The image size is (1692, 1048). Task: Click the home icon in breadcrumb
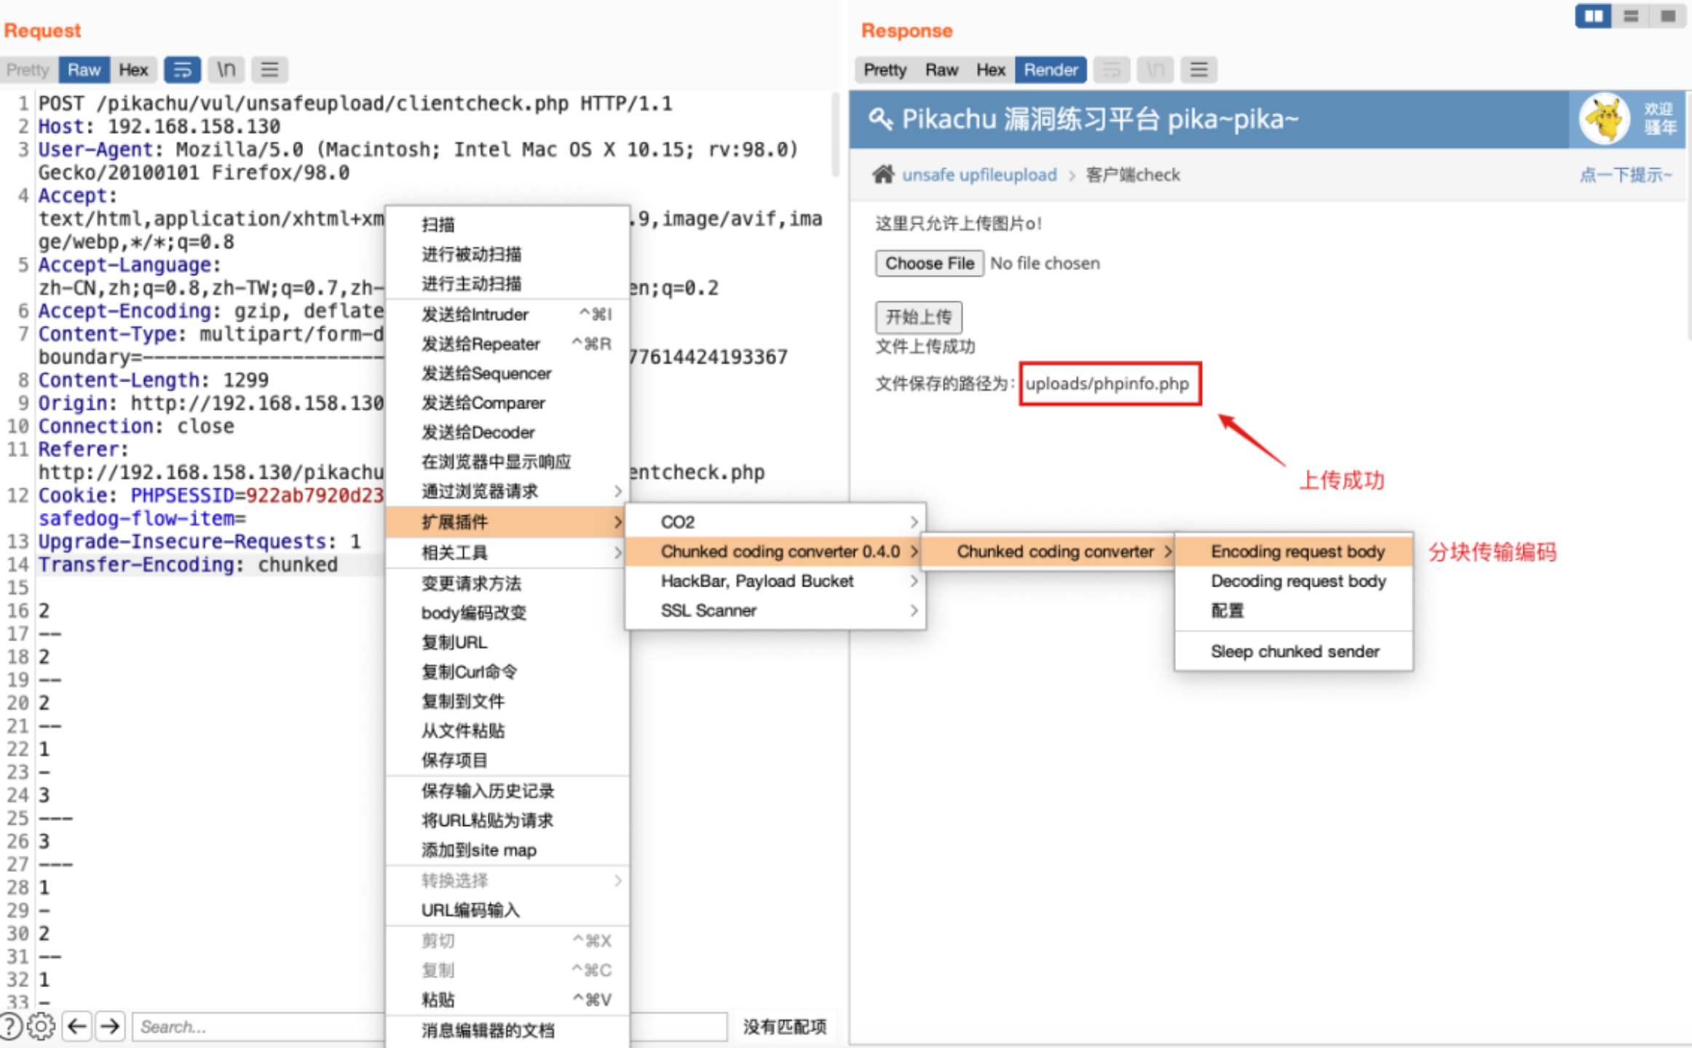coord(883,175)
